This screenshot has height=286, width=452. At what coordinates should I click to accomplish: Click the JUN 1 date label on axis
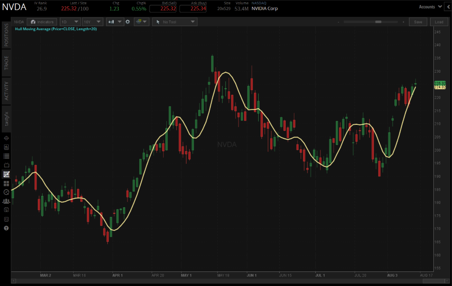[x=252, y=275]
